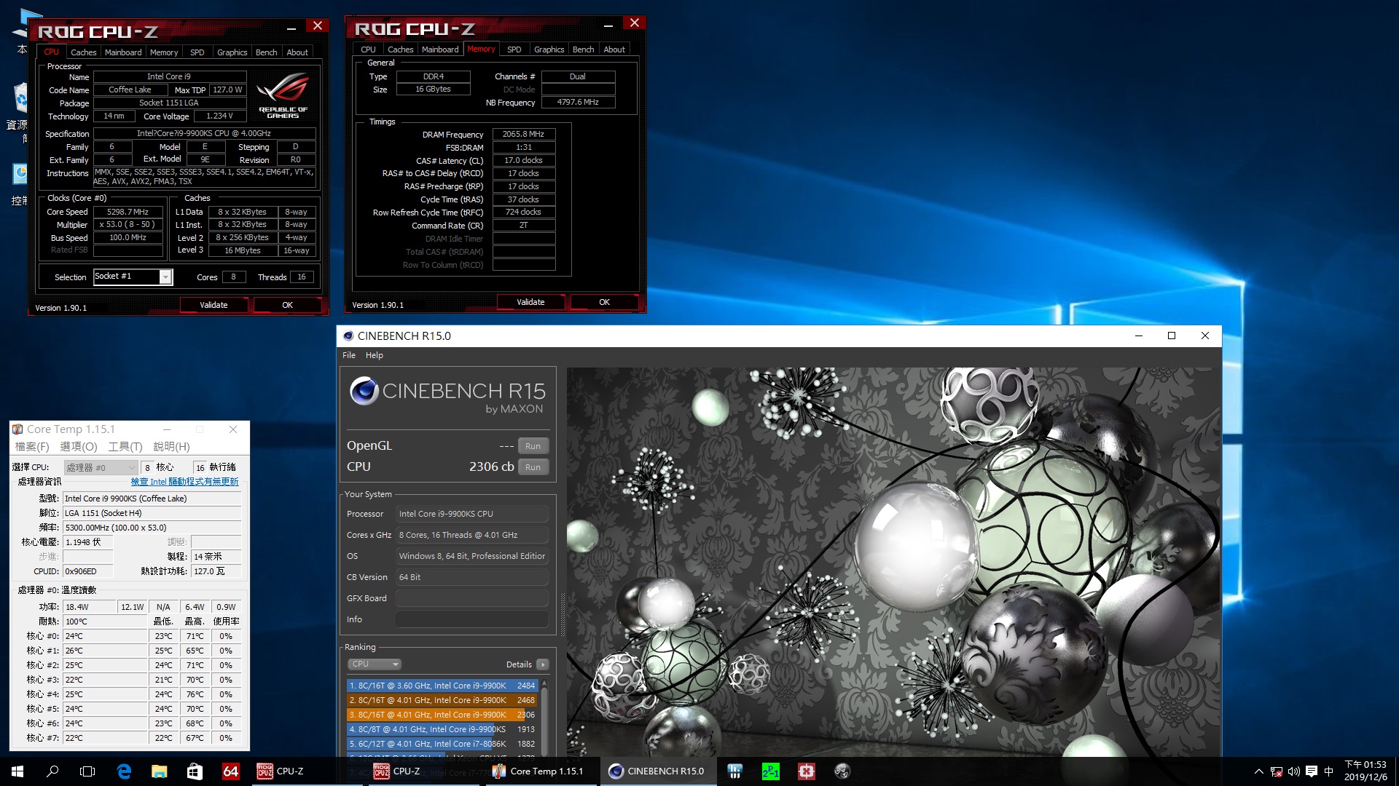Show hidden system tray icons
Viewport: 1399px width, 786px height.
point(1258,771)
